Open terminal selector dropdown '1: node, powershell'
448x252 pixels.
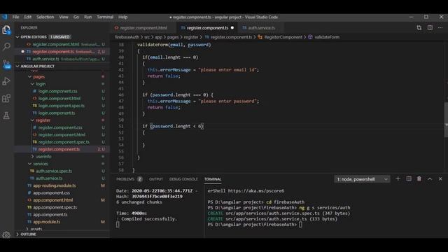[362, 179]
